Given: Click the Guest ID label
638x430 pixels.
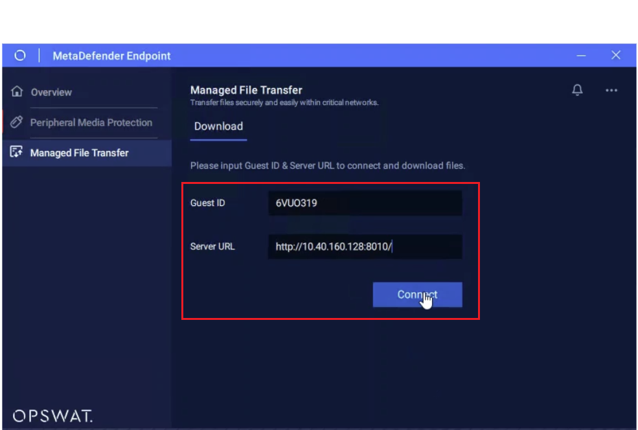Looking at the screenshot, I should (x=207, y=203).
